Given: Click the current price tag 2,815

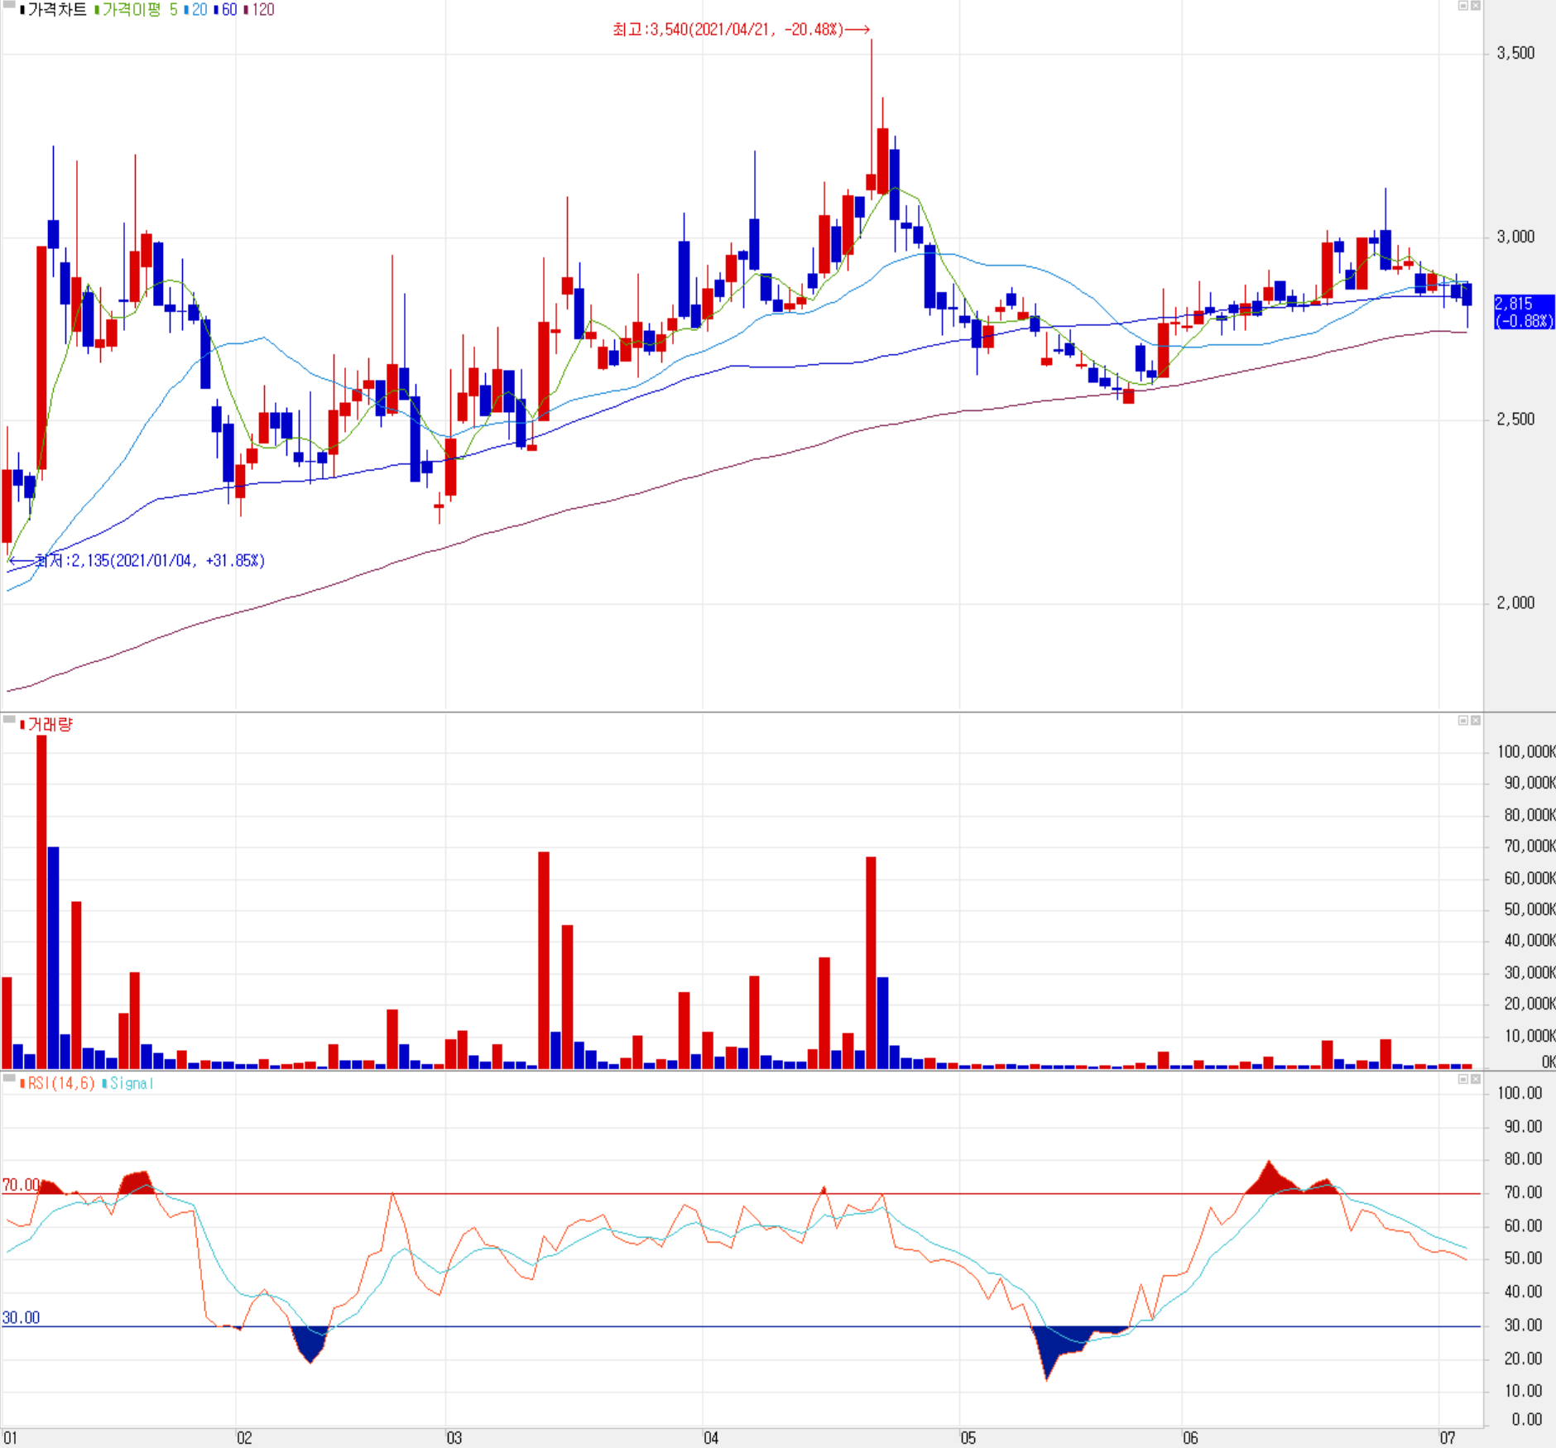Looking at the screenshot, I should (x=1524, y=312).
